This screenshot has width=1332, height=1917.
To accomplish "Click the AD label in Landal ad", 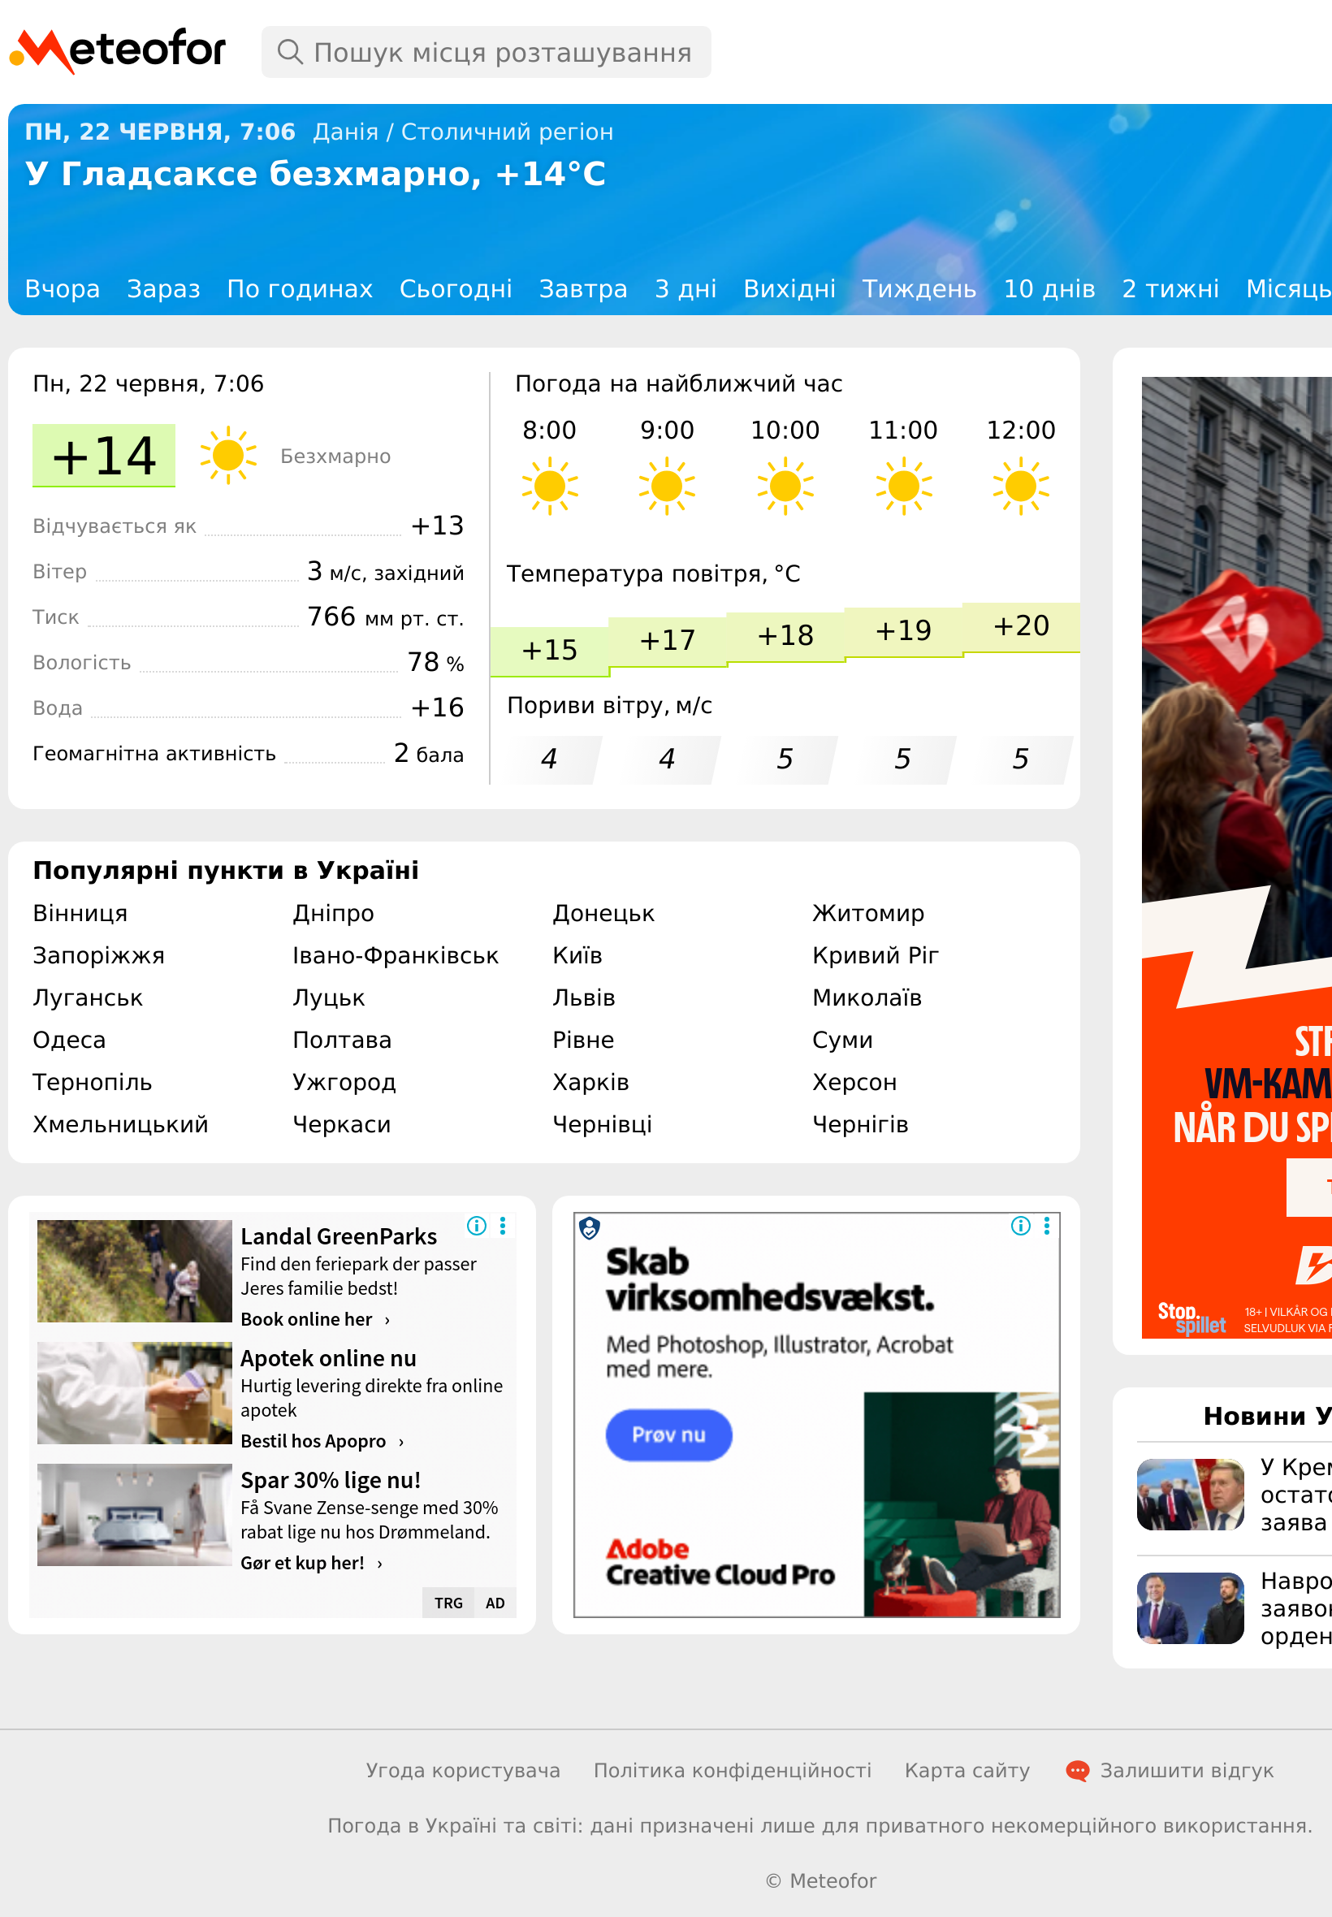I will pyautogui.click(x=495, y=1603).
